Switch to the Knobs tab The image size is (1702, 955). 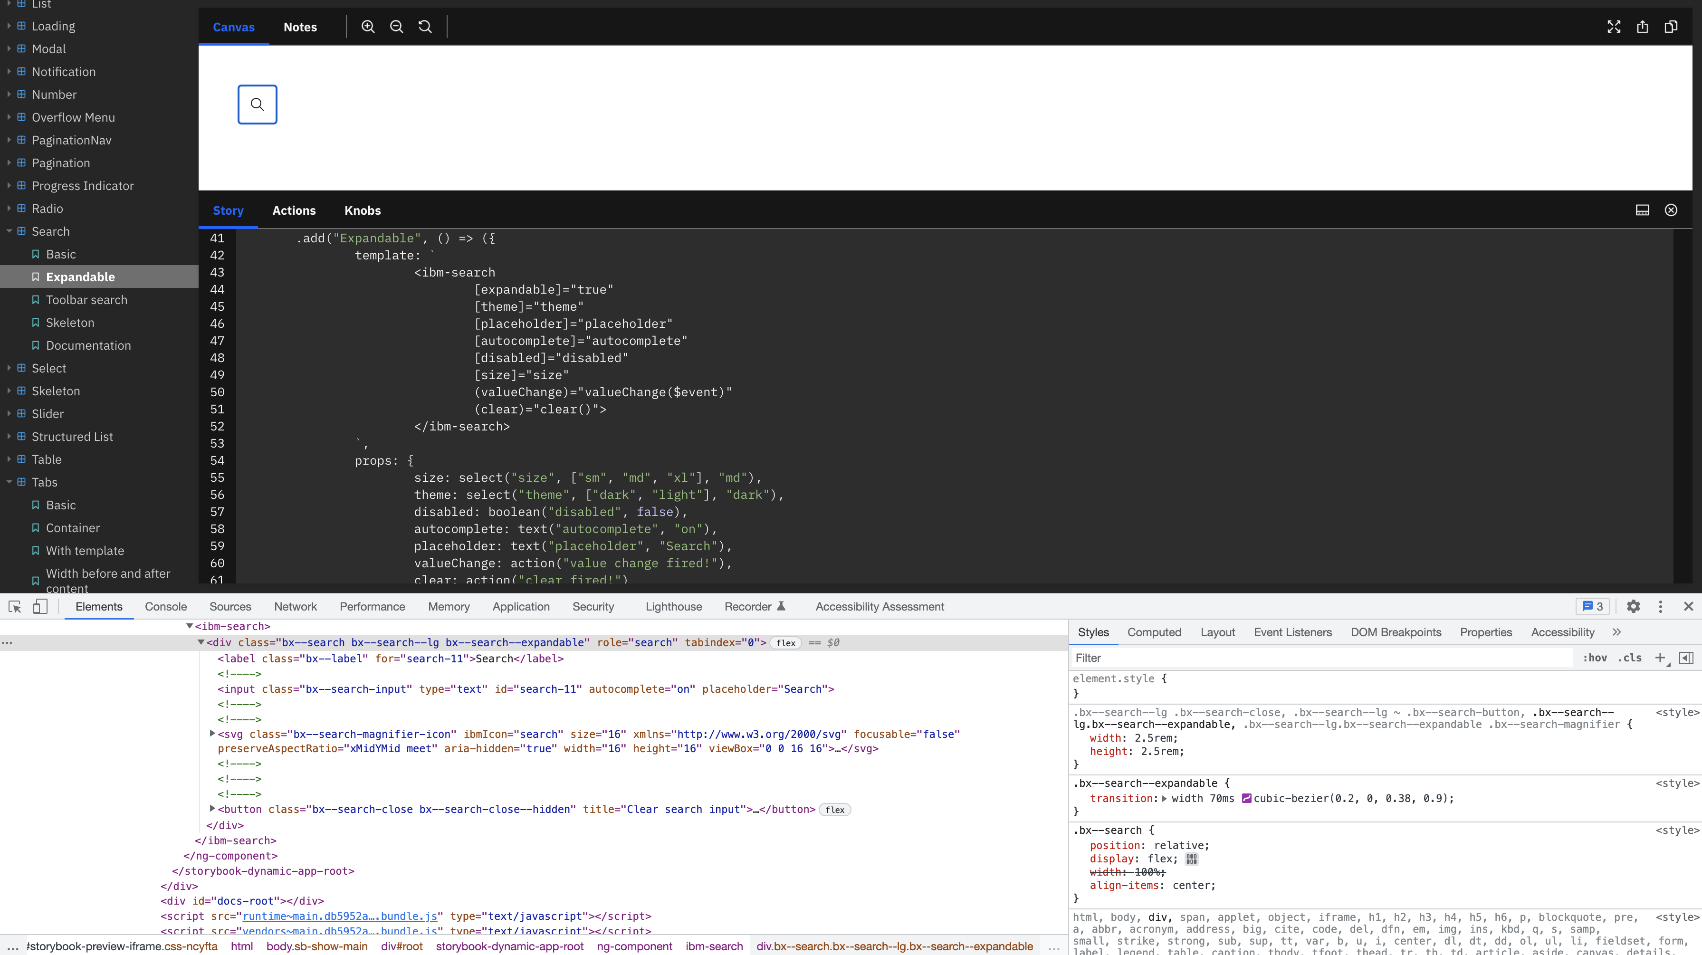[362, 210]
